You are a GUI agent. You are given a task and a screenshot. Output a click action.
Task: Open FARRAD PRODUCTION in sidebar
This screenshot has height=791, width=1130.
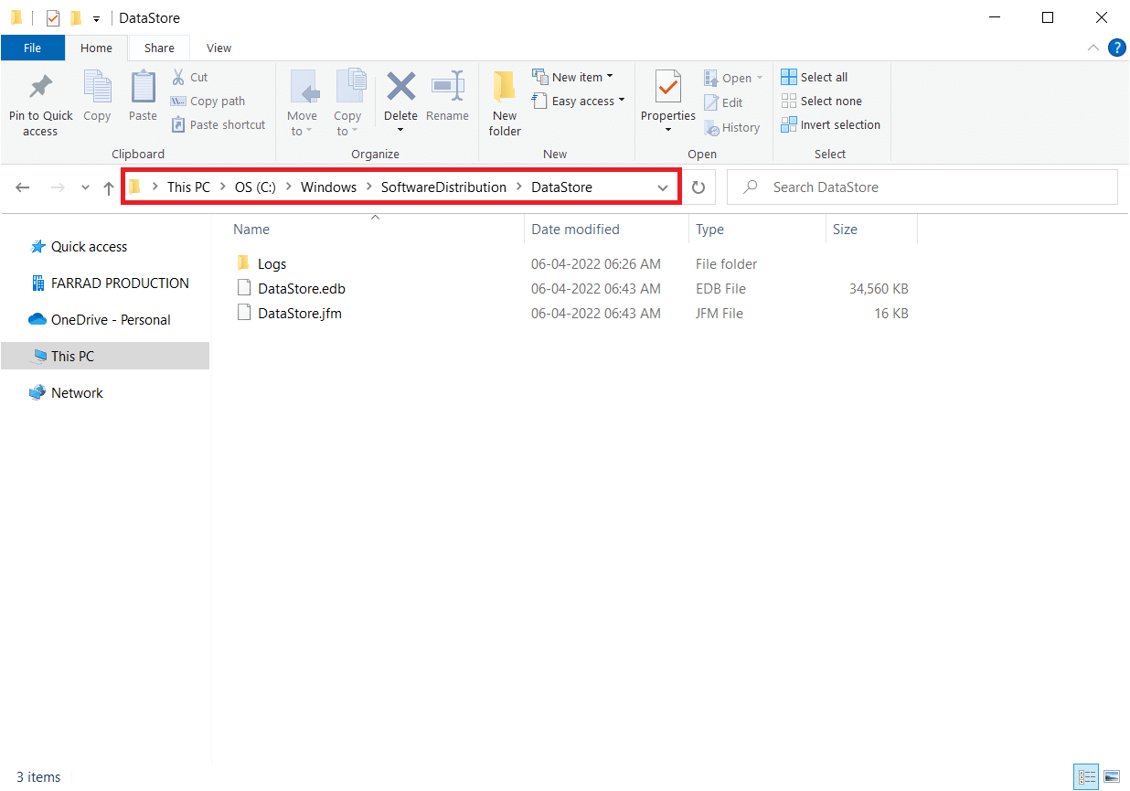(120, 283)
